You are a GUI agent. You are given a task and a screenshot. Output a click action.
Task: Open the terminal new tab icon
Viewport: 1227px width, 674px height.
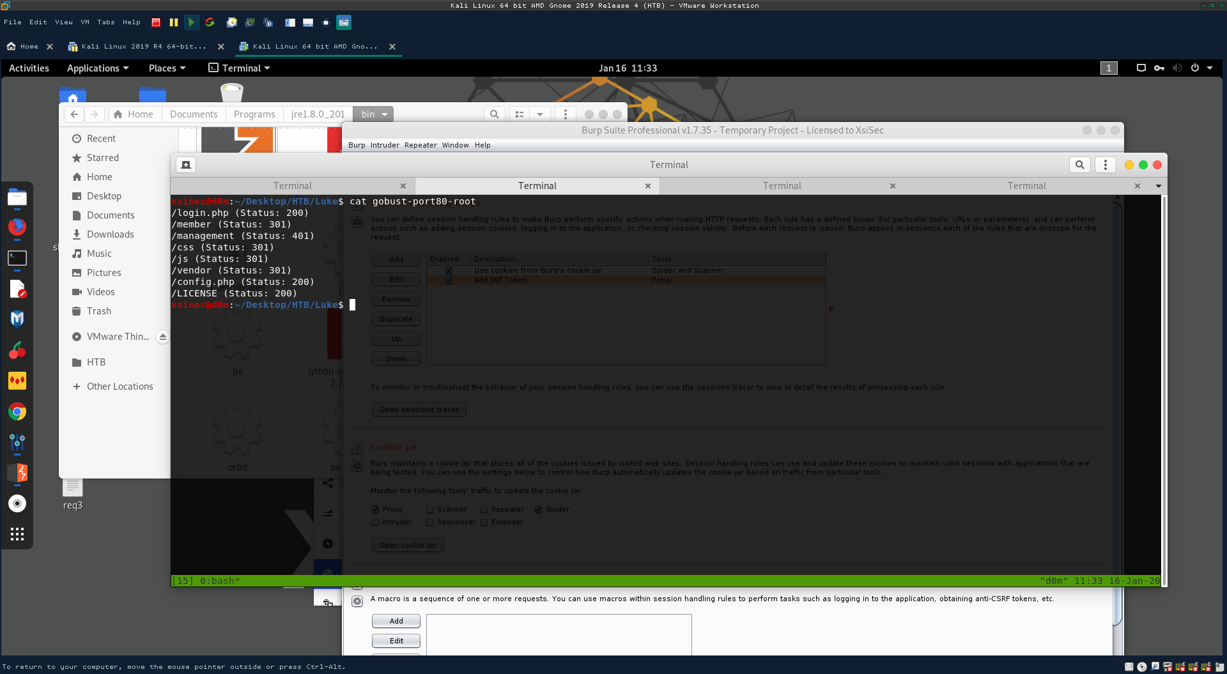point(186,165)
